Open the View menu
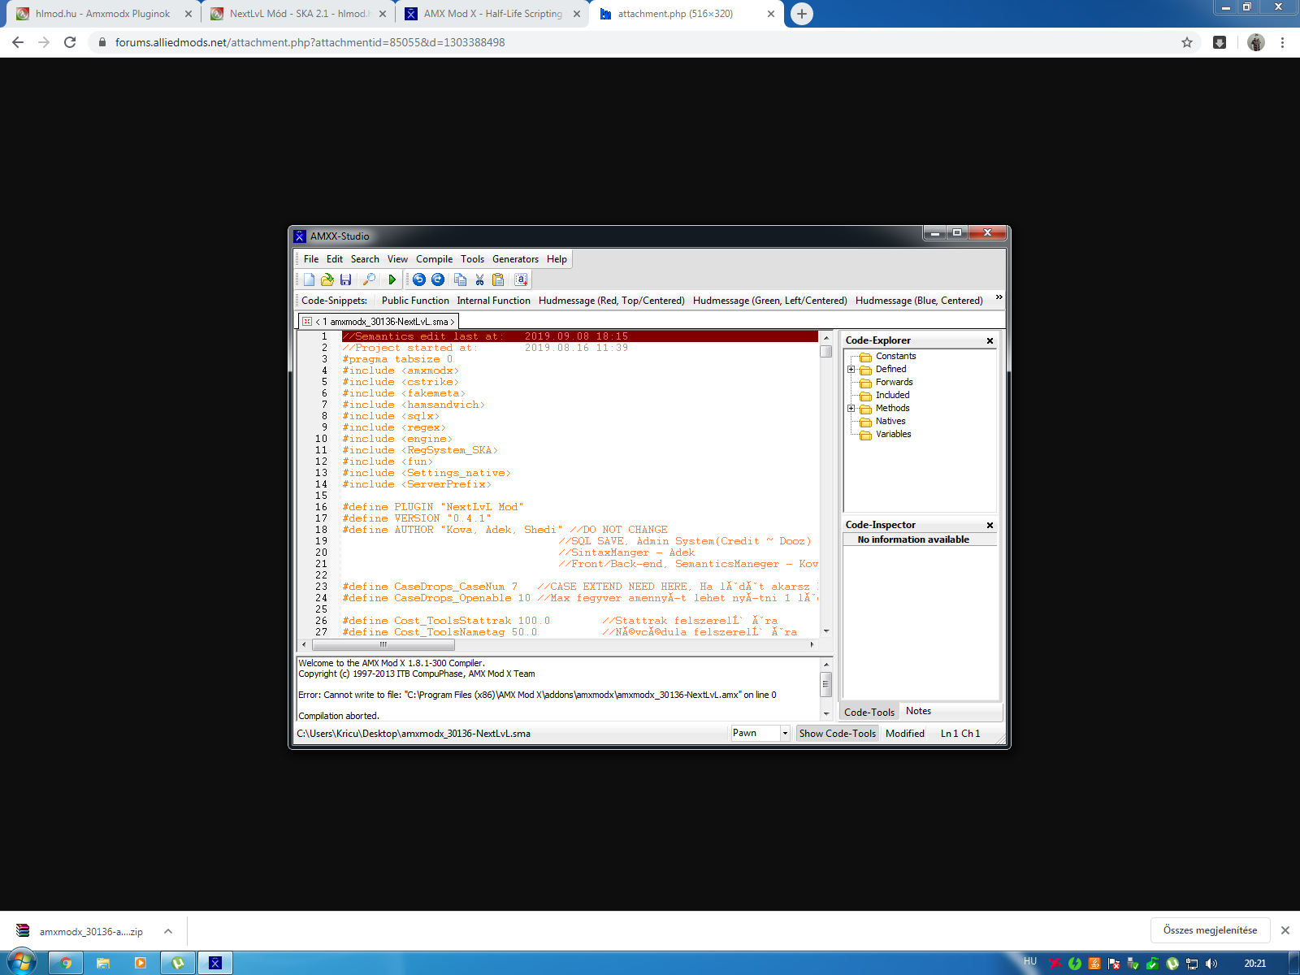This screenshot has width=1300, height=975. point(397,259)
